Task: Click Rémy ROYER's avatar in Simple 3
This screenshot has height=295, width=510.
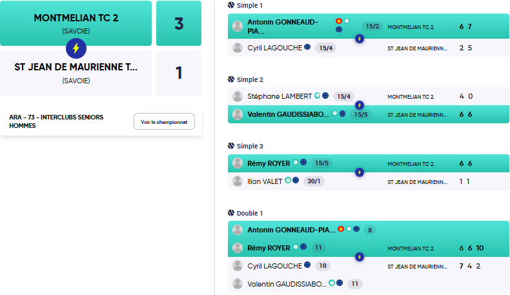Action: 238,163
